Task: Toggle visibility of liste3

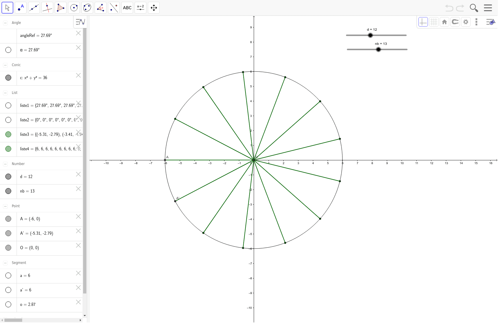Action: point(8,135)
